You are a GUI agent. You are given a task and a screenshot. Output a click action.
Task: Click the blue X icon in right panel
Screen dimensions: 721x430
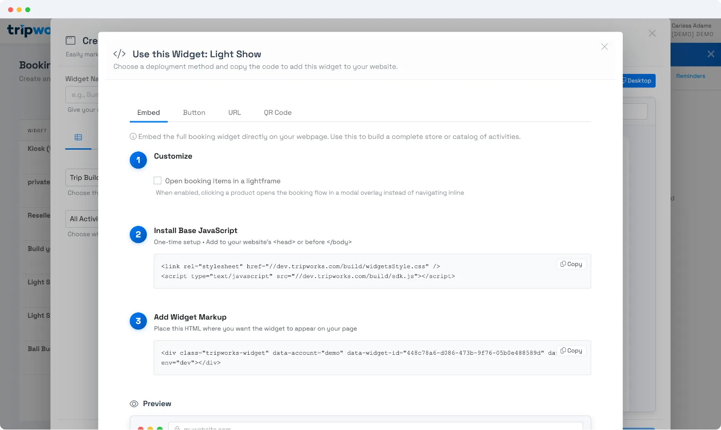[x=711, y=54]
